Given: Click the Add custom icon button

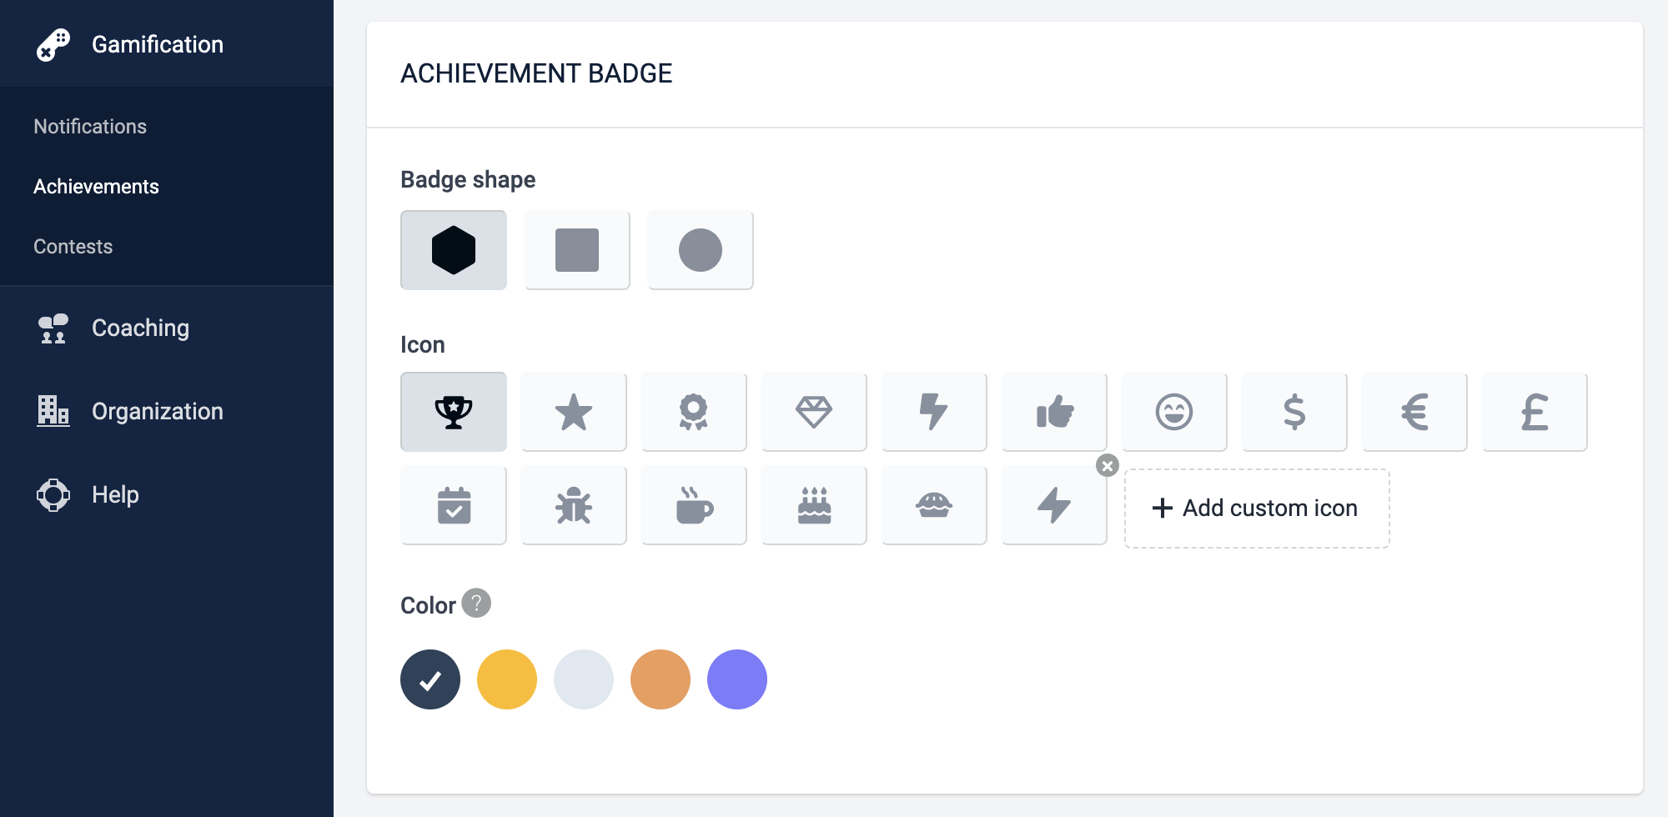Looking at the screenshot, I should click(1257, 509).
